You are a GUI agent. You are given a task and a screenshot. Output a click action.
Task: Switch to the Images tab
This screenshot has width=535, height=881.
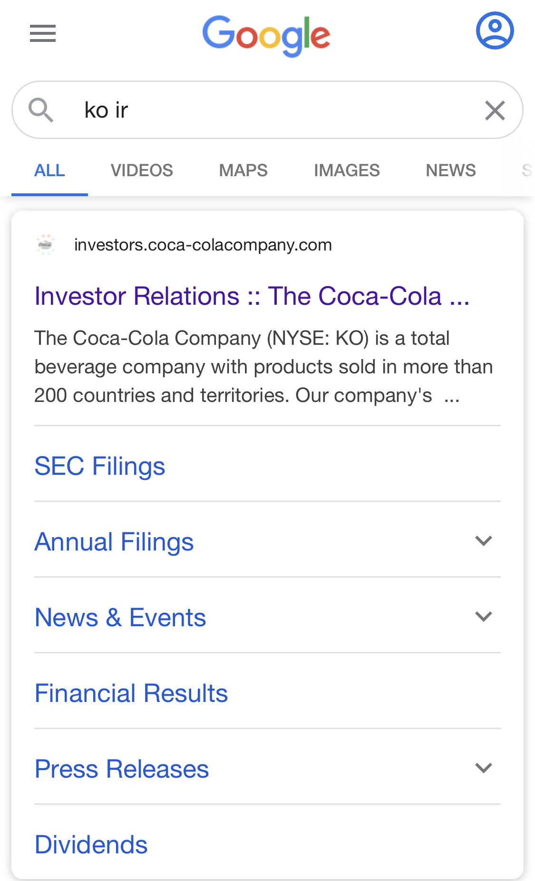(347, 170)
